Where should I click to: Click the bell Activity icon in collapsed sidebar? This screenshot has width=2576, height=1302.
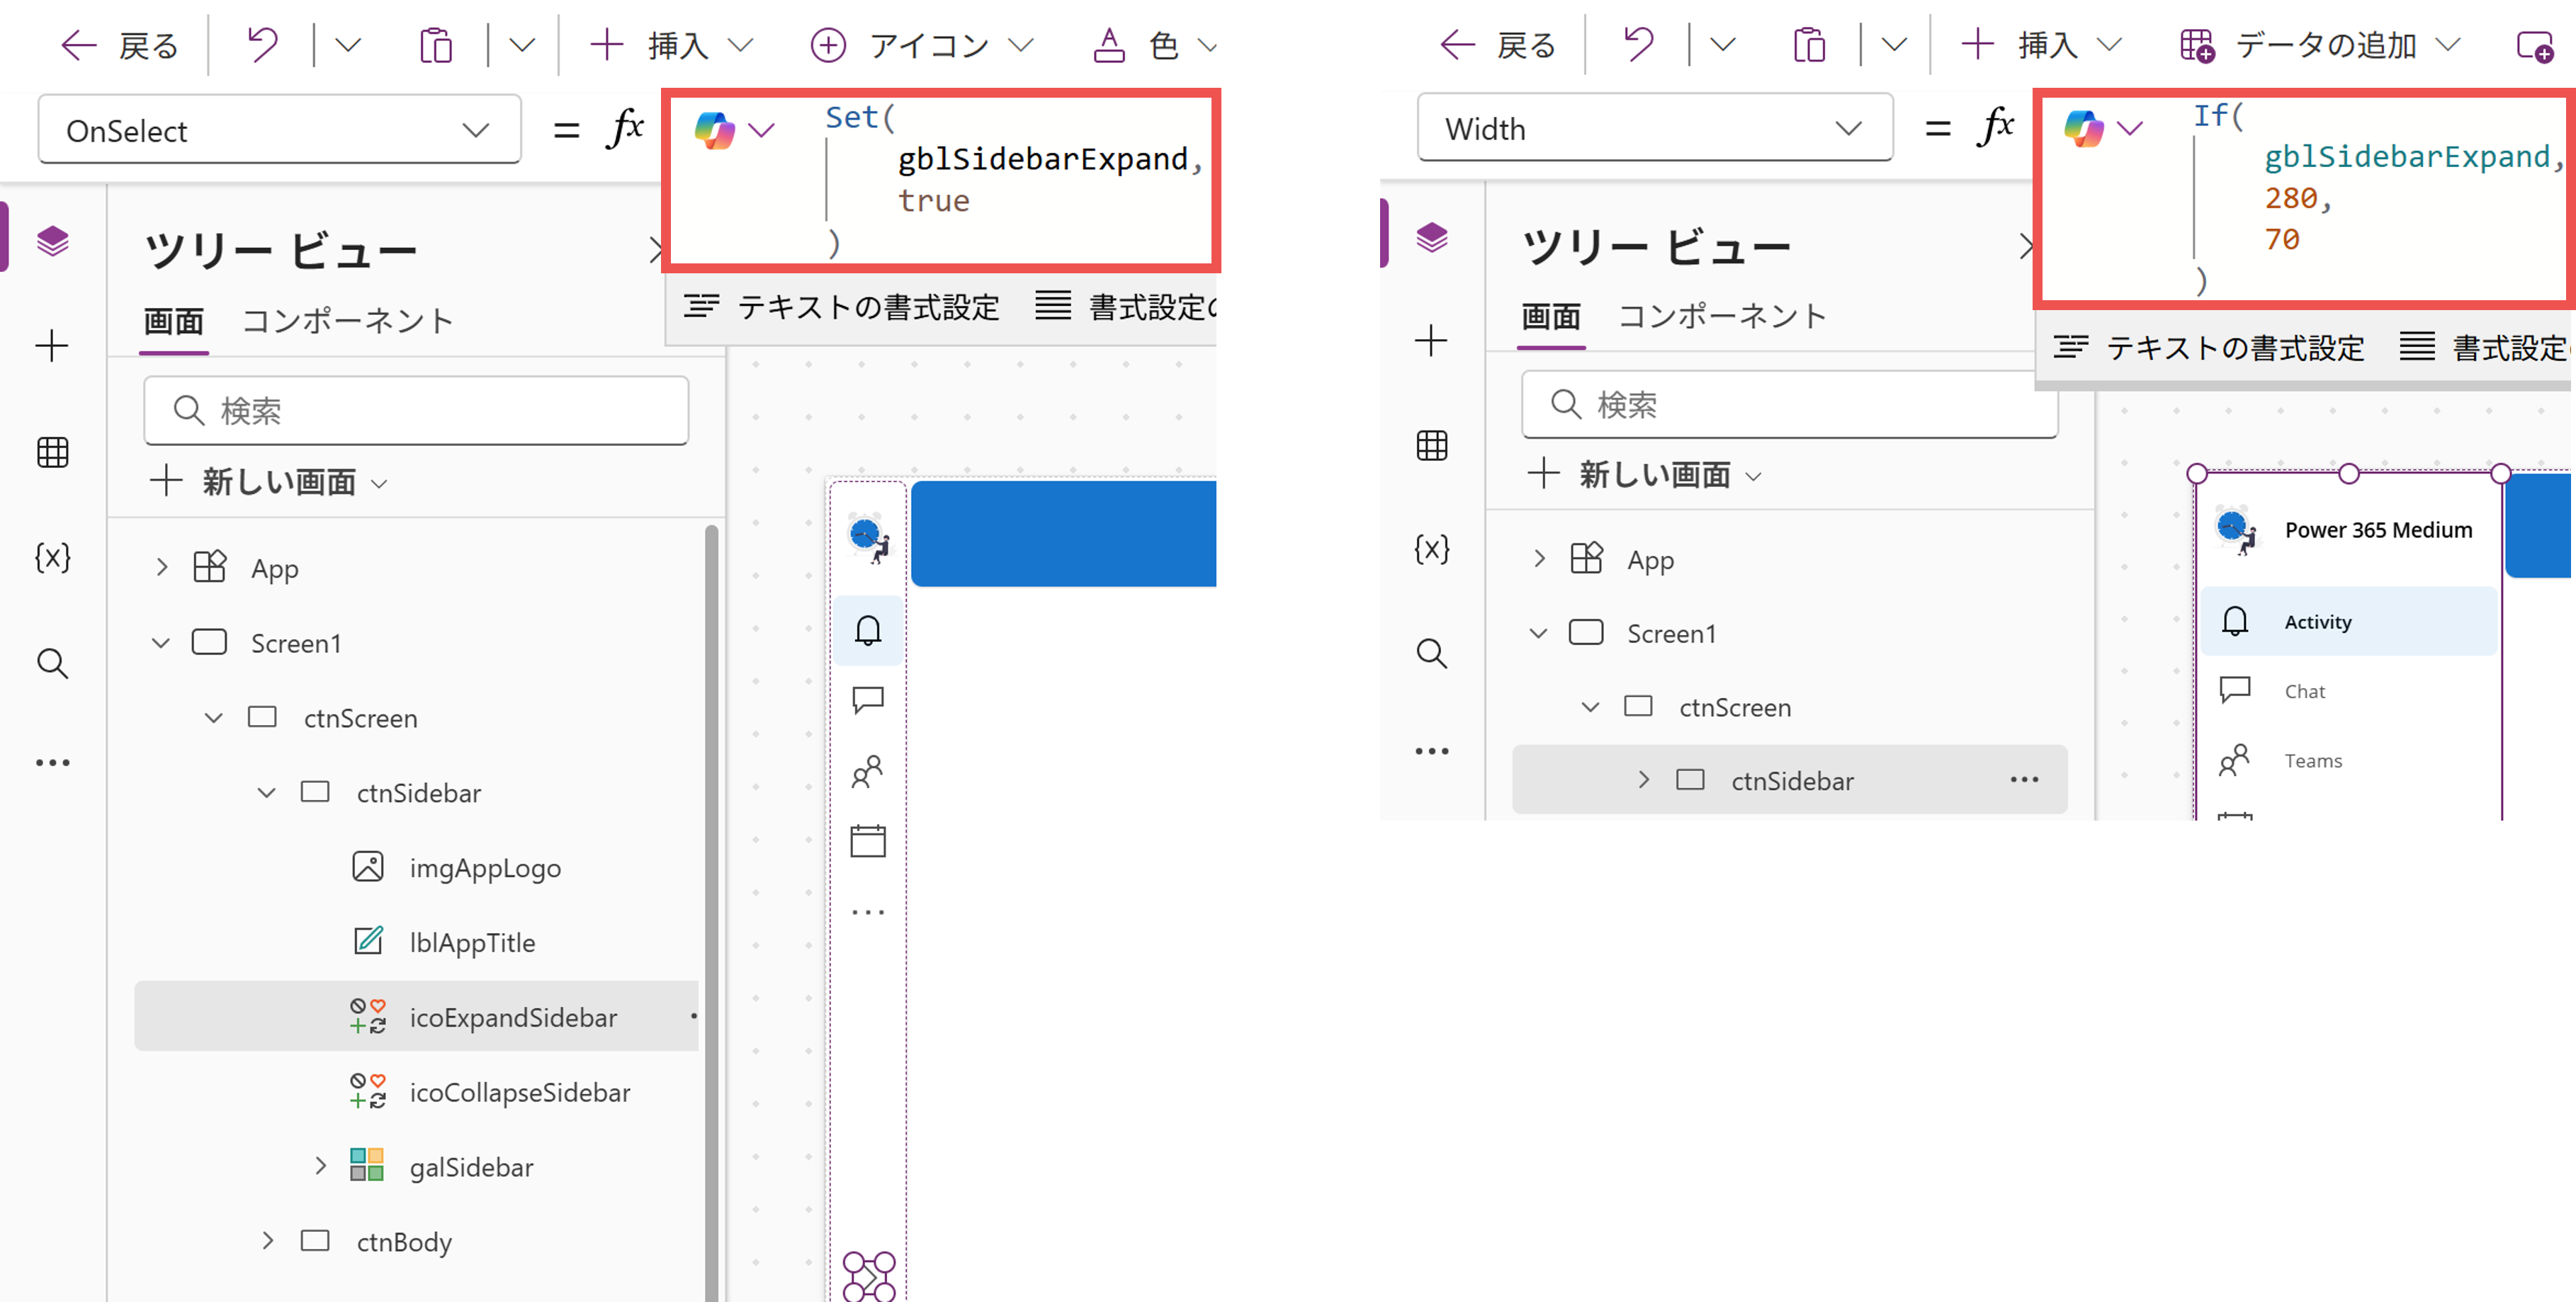click(867, 629)
